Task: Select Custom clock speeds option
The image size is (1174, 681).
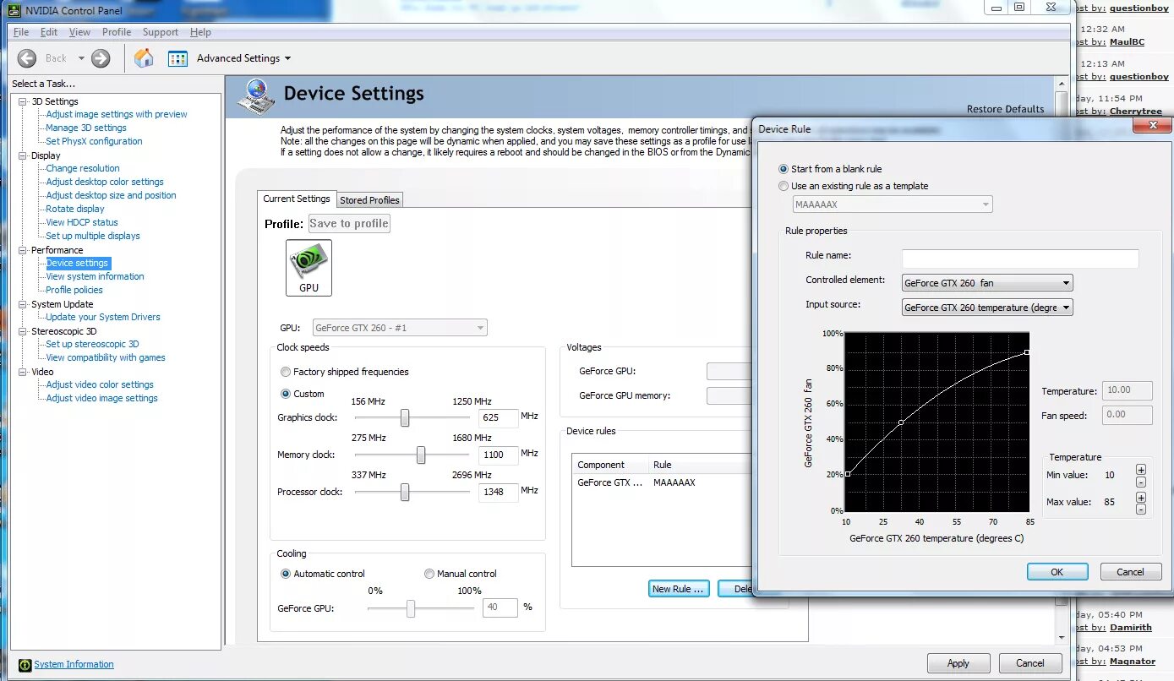Action: pyautogui.click(x=286, y=394)
